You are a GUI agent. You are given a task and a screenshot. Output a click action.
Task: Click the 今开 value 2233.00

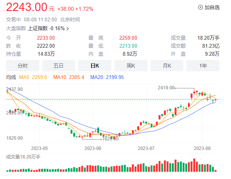(46, 38)
